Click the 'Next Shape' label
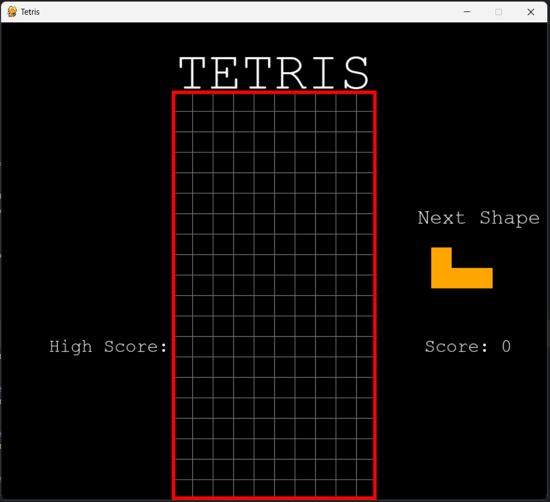Screen dimensions: 550x502 pyautogui.click(x=478, y=218)
